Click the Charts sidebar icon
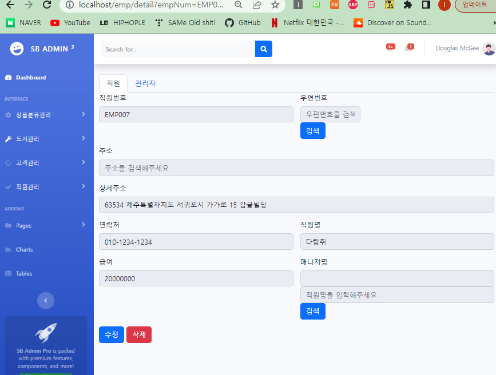 pyautogui.click(x=8, y=249)
